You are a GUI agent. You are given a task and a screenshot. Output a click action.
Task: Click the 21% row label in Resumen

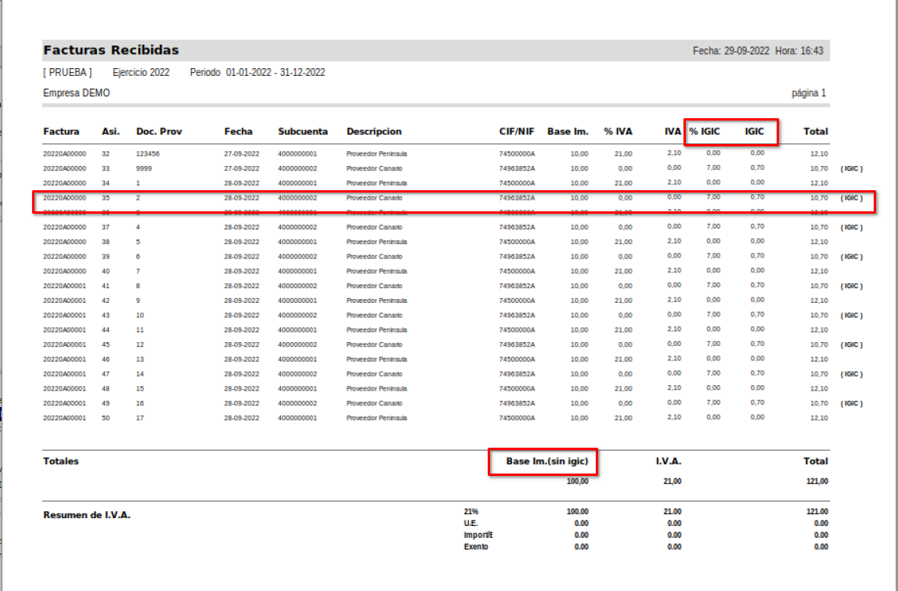point(471,511)
